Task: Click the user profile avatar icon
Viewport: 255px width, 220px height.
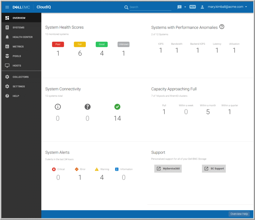Action: (202, 7)
